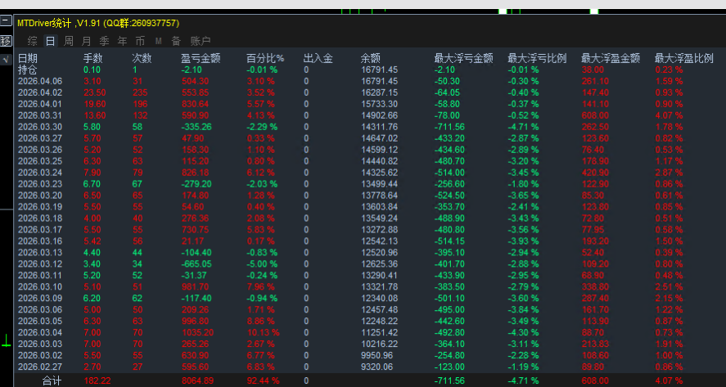Image resolution: width=726 pixels, height=387 pixels.
Task: Select the 2026.03.30 row date
Action: 40,127
